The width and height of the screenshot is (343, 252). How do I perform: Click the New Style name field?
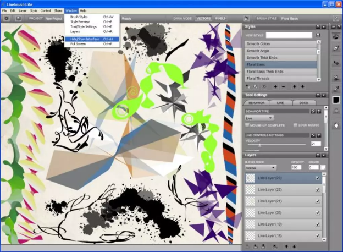289,35
